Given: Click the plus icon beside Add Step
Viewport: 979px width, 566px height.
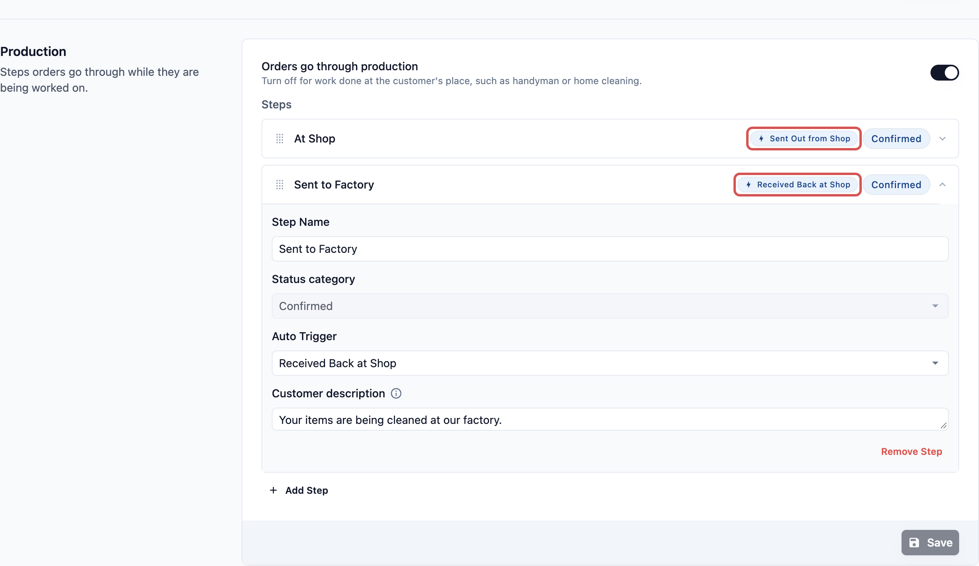Looking at the screenshot, I should pyautogui.click(x=273, y=490).
